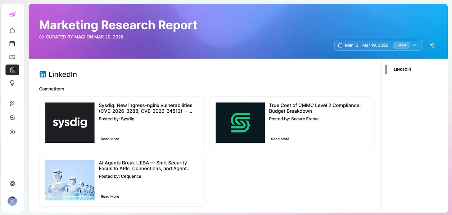The height and width of the screenshot is (215, 452).
Task: Click 'Posted by: Sysdig' text
Action: [116, 119]
